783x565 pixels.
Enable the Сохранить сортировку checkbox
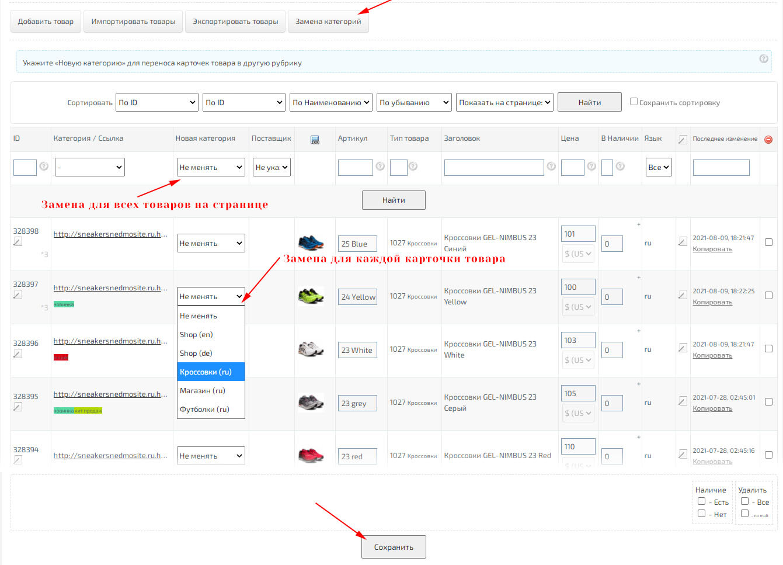tap(634, 102)
